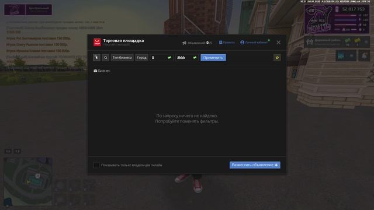Click the green money icon in minimum price field

point(169,58)
